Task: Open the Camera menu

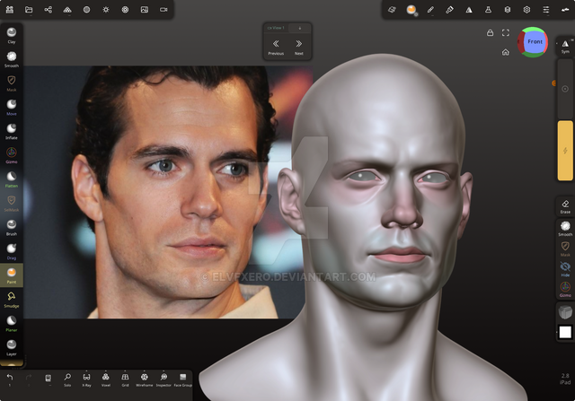Action: click(164, 10)
